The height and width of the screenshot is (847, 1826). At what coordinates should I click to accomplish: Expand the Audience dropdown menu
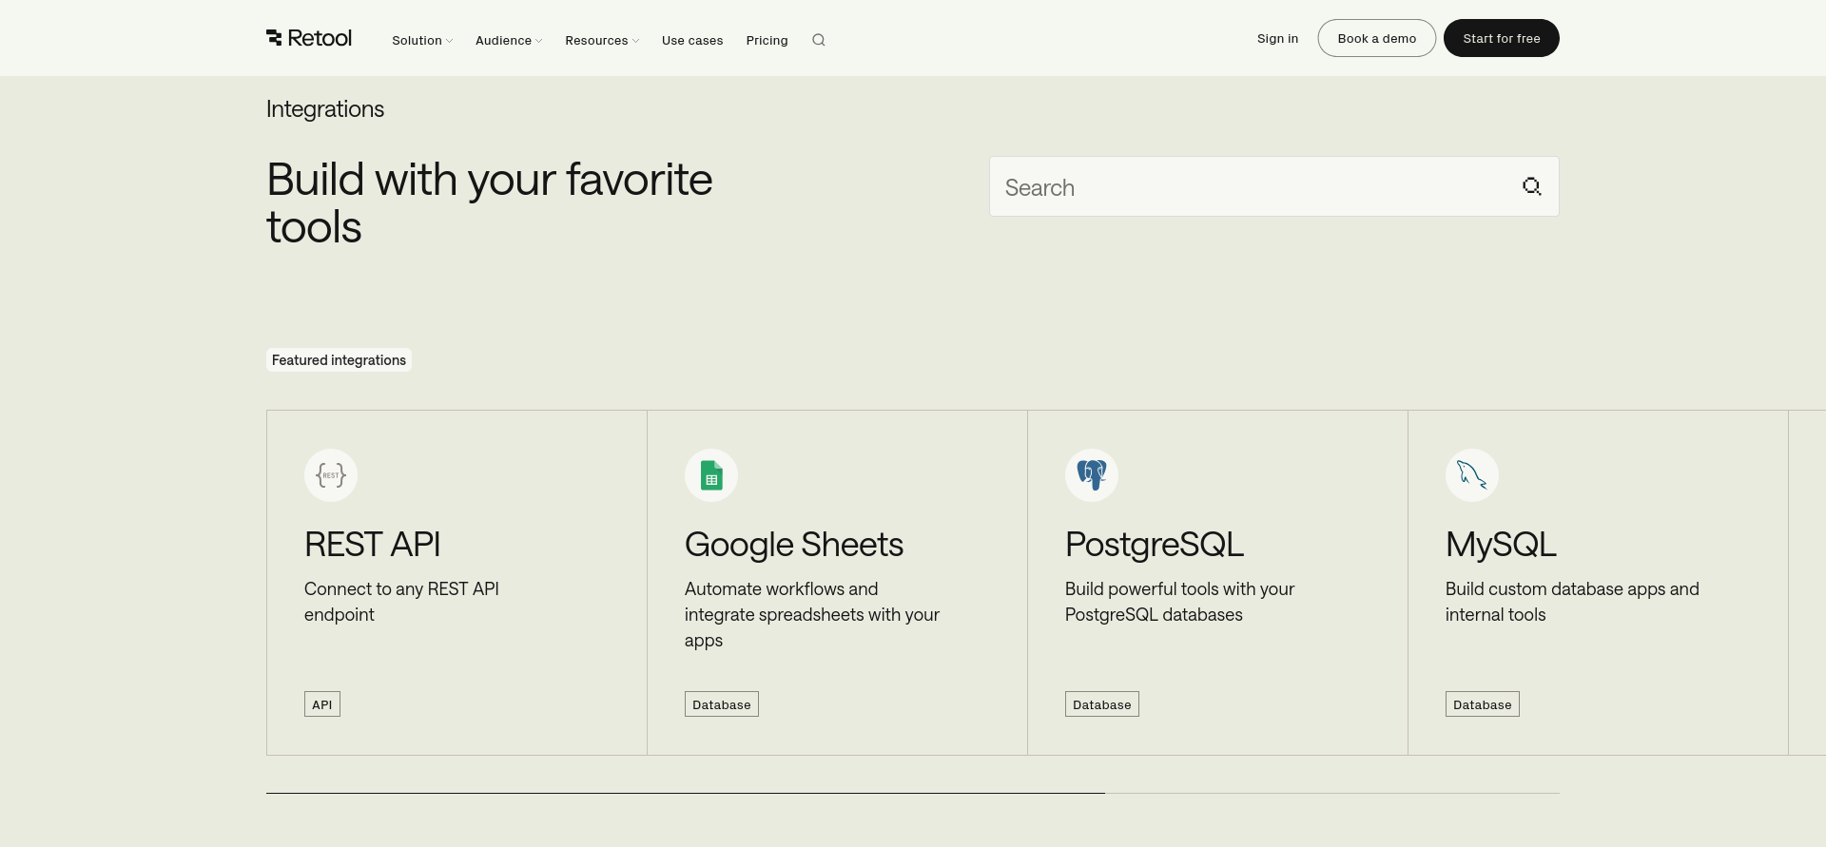[509, 40]
